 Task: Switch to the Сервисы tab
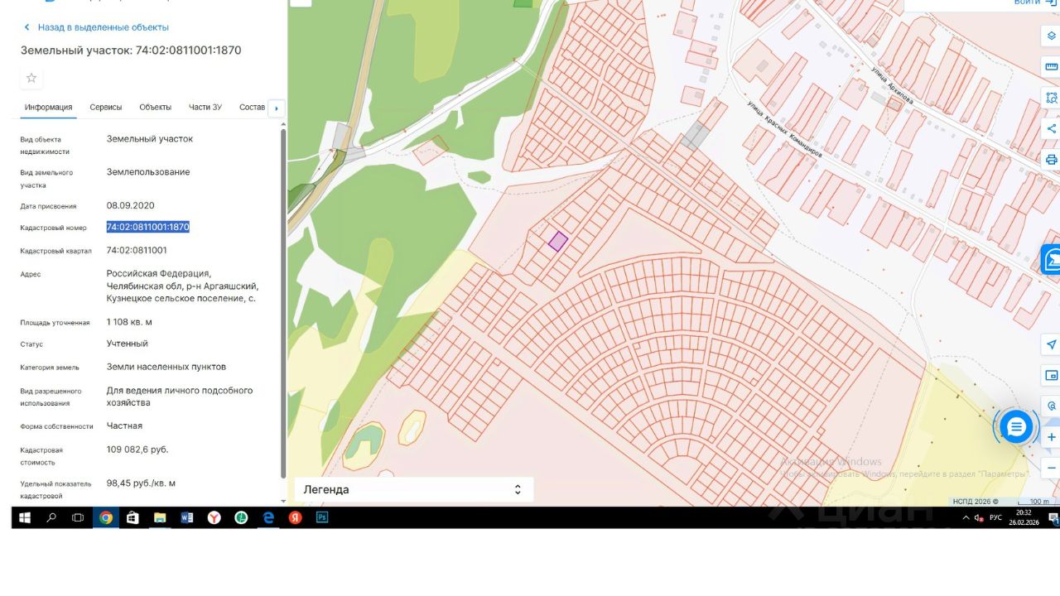pos(106,108)
